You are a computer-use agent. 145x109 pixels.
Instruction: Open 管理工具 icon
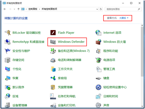tap(98, 69)
